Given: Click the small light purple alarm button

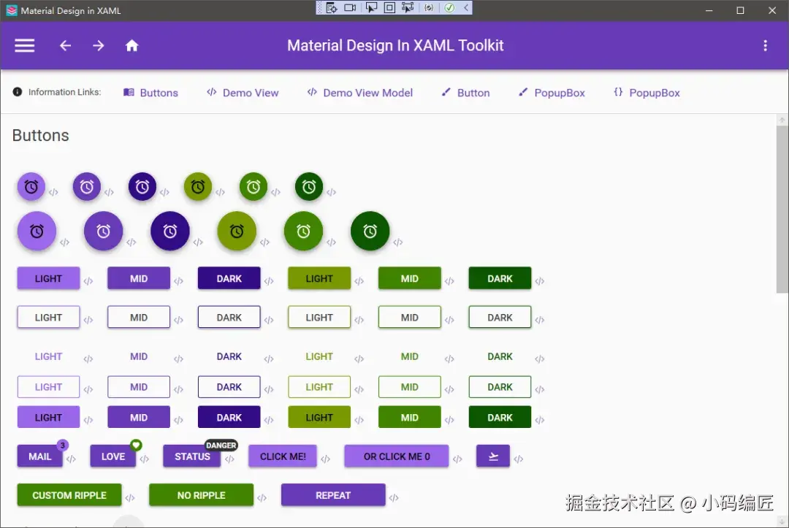Looking at the screenshot, I should (x=31, y=187).
